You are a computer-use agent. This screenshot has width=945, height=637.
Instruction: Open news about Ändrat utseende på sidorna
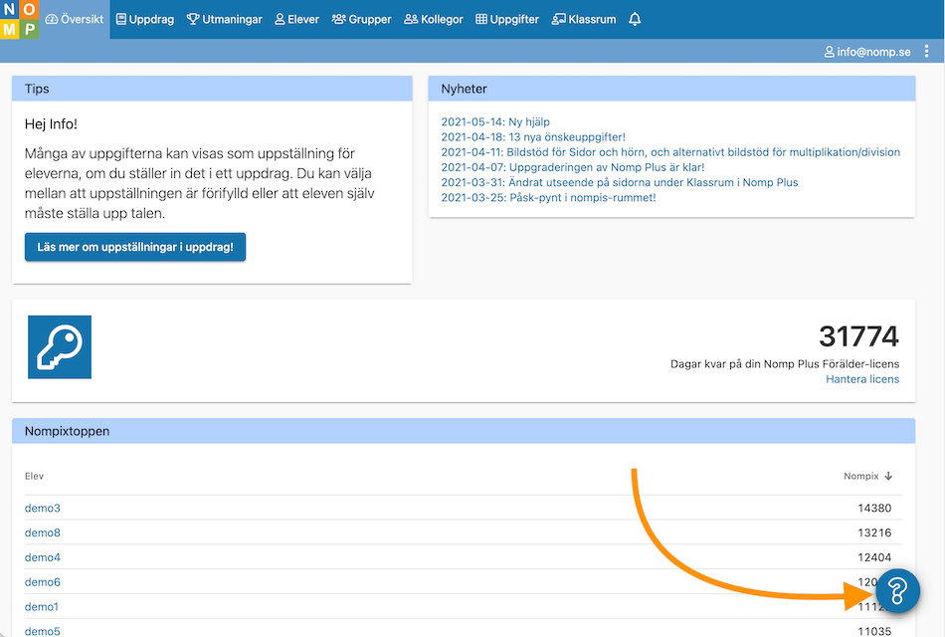pyautogui.click(x=620, y=182)
